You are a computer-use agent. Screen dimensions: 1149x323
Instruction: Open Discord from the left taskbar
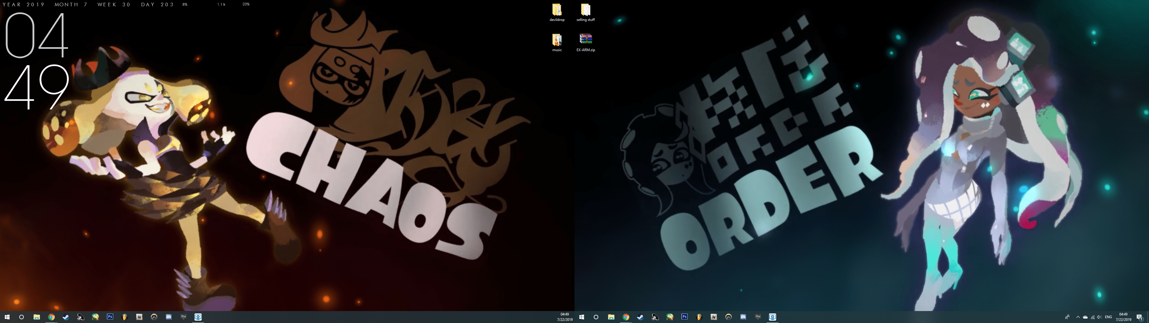coord(168,317)
